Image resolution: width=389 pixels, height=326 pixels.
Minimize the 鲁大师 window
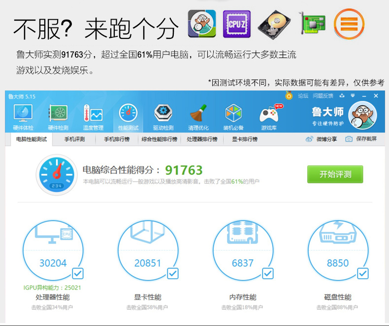(x=364, y=96)
